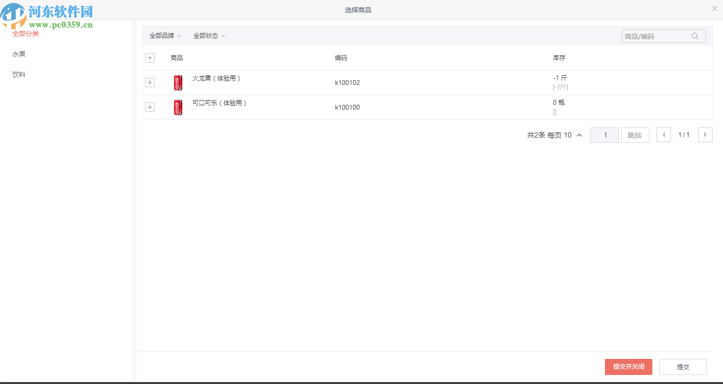
Task: Click code k100102
Action: click(x=348, y=82)
